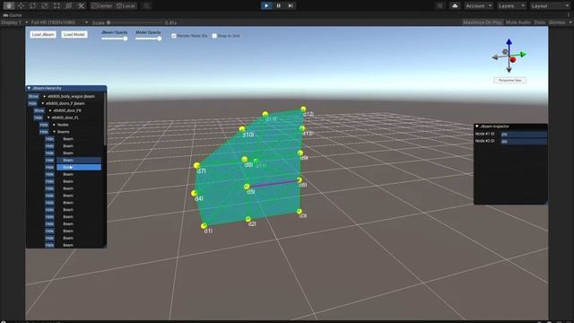Click the gray left axis cone on gizmo

(x=495, y=57)
